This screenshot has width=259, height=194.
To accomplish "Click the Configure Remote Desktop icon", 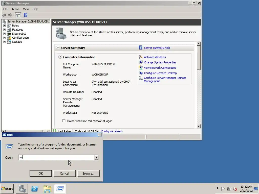I will 140,73.
